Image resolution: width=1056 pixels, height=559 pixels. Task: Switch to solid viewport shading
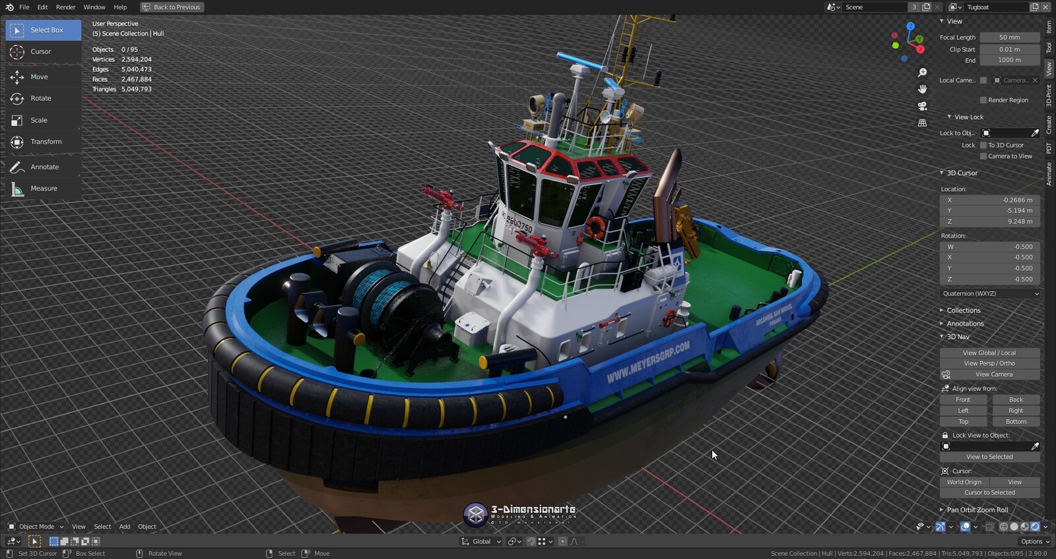1014,527
